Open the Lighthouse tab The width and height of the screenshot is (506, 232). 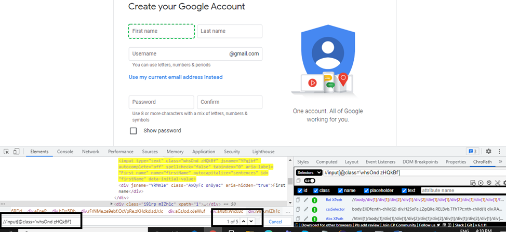tap(263, 152)
